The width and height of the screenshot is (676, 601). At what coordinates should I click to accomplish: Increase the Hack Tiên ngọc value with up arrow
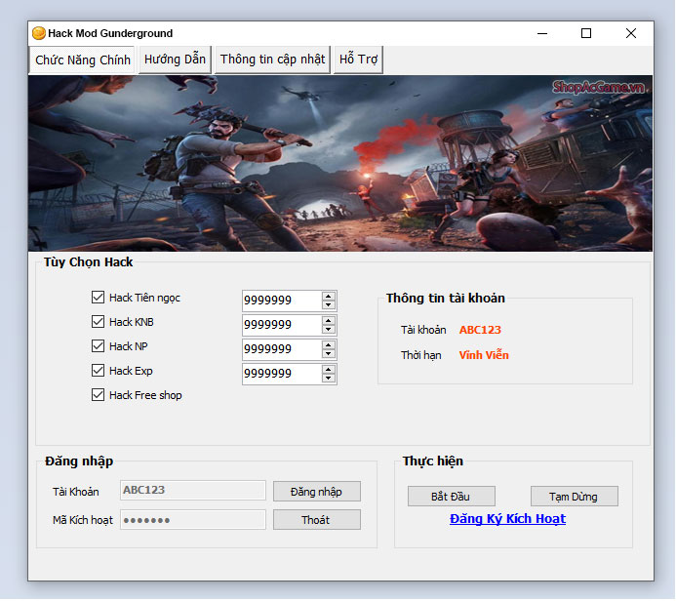click(x=329, y=297)
